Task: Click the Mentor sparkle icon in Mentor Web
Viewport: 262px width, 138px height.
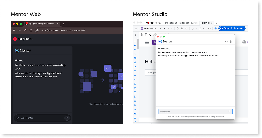Action: 17,50
